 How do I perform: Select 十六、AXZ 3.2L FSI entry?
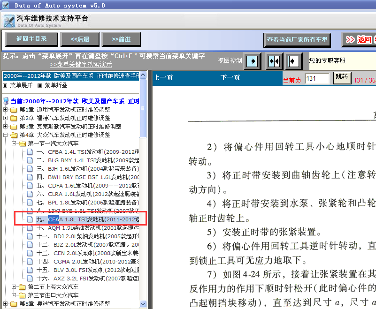pos(88,279)
